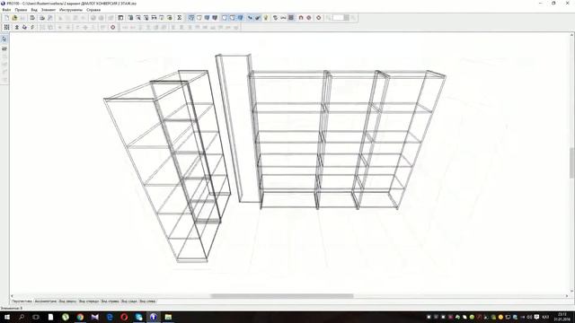Click the vertical scrollbar up arrow
Viewport: 575px width, 323px height.
tap(572, 35)
